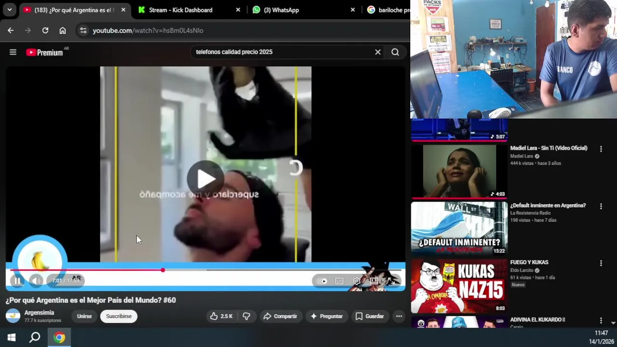The height and width of the screenshot is (347, 617).
Task: Go back with browser back arrow
Action: (x=11, y=30)
